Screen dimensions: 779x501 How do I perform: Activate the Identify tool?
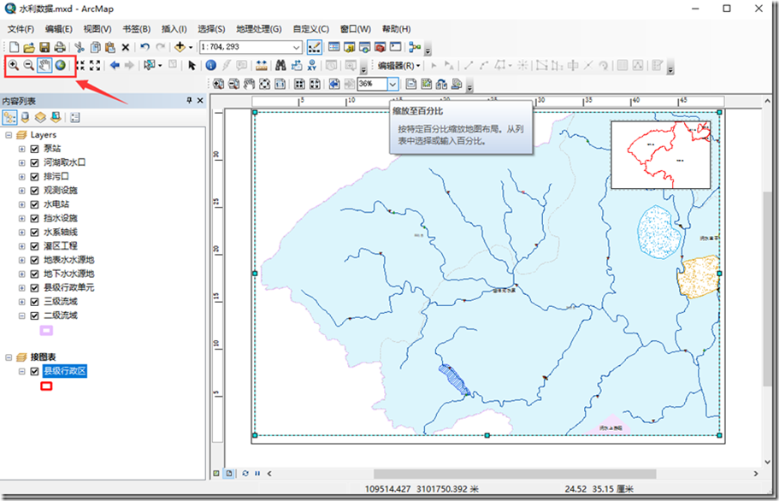pos(210,65)
